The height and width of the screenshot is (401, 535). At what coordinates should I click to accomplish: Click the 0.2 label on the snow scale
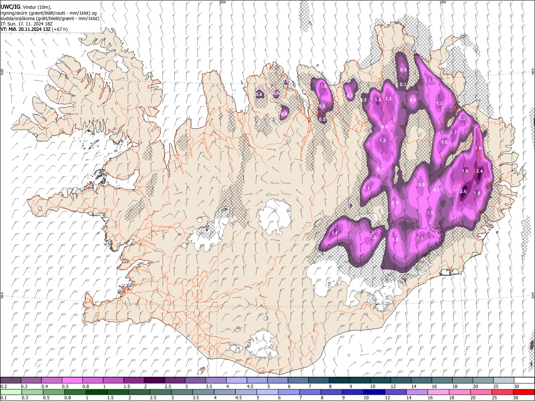click(x=3, y=386)
